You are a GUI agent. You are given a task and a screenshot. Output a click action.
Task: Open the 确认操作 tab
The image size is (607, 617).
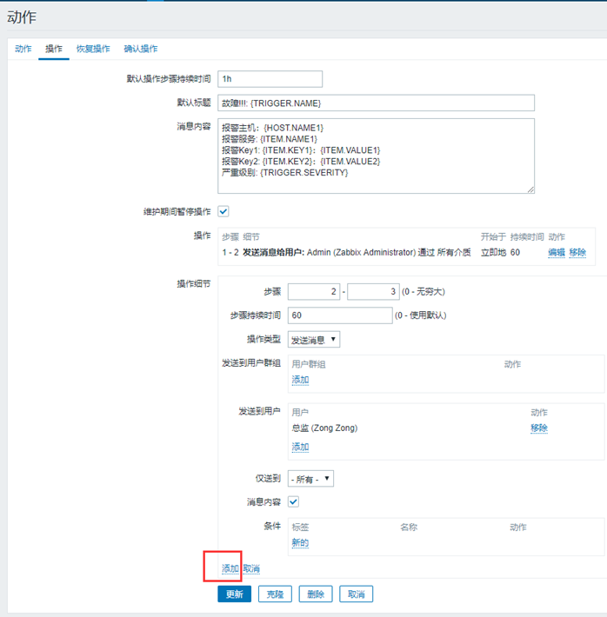click(141, 49)
